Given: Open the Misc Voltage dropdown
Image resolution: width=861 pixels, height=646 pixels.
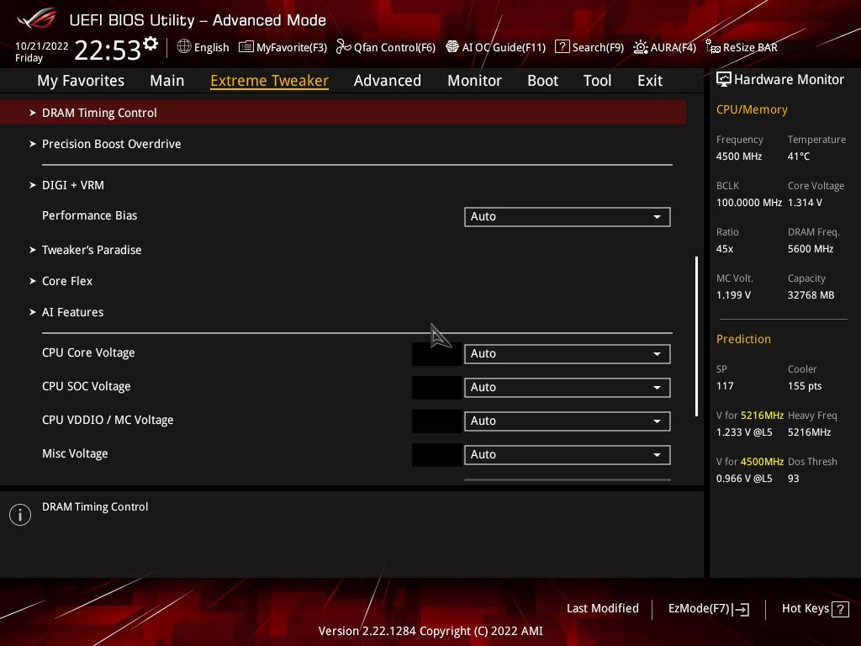Looking at the screenshot, I should 568,455.
